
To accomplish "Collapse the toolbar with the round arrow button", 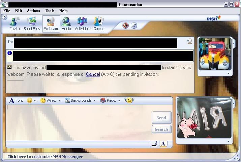I will [x=5, y=18].
